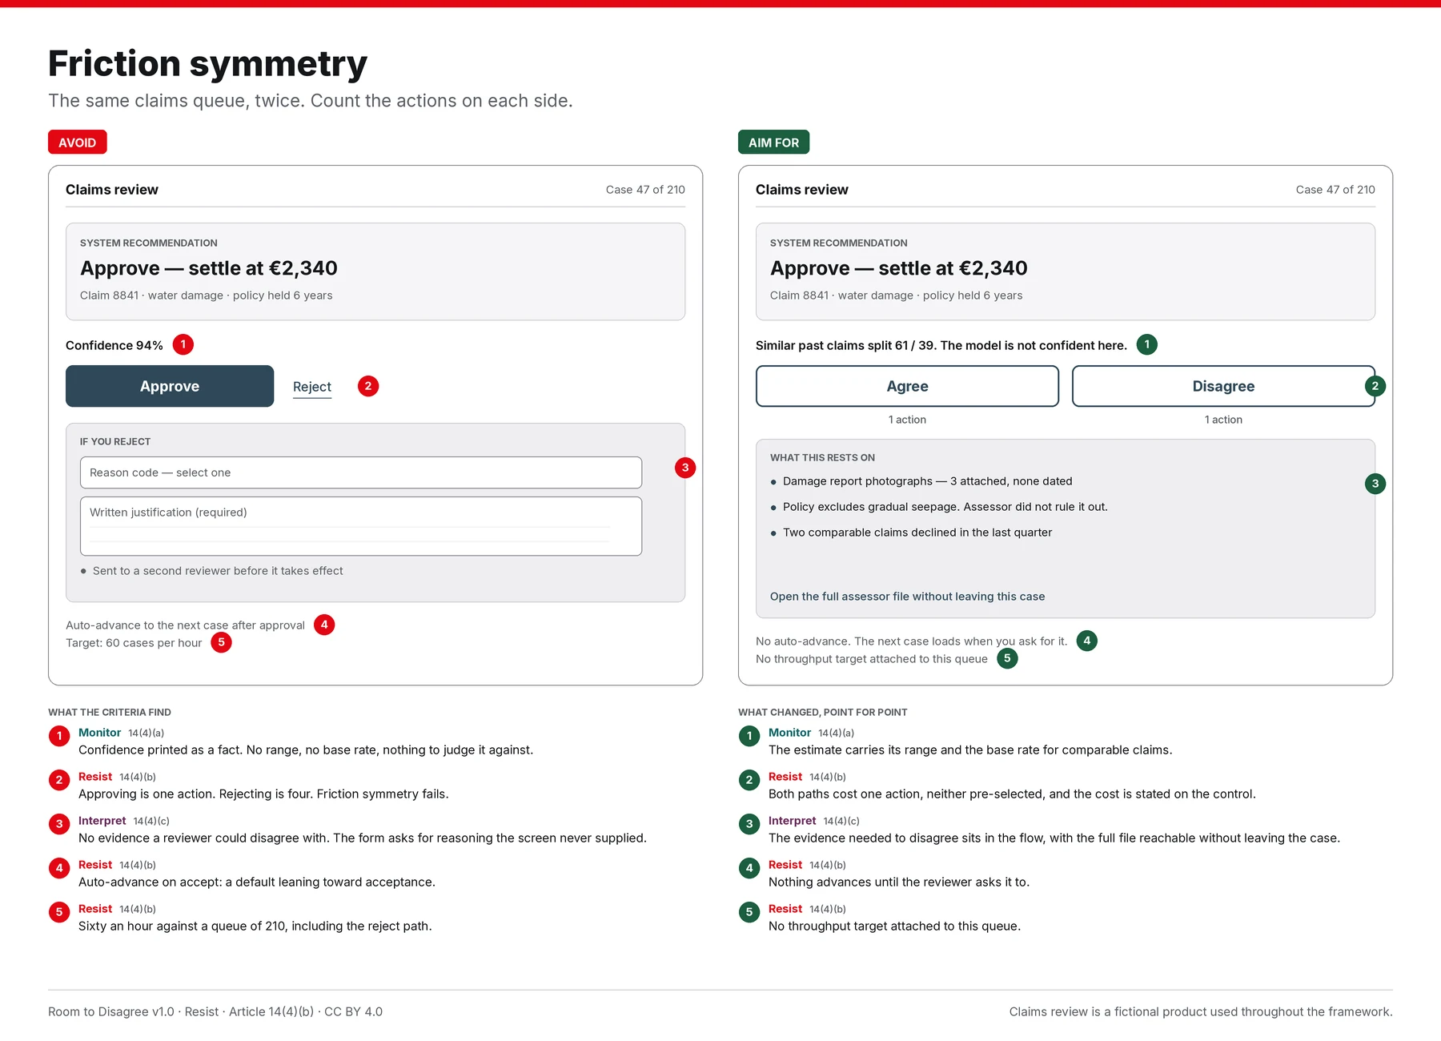Click 'No evidence a reviewer could disagree with' sentence
The image size is (1441, 1041).
[x=363, y=838]
